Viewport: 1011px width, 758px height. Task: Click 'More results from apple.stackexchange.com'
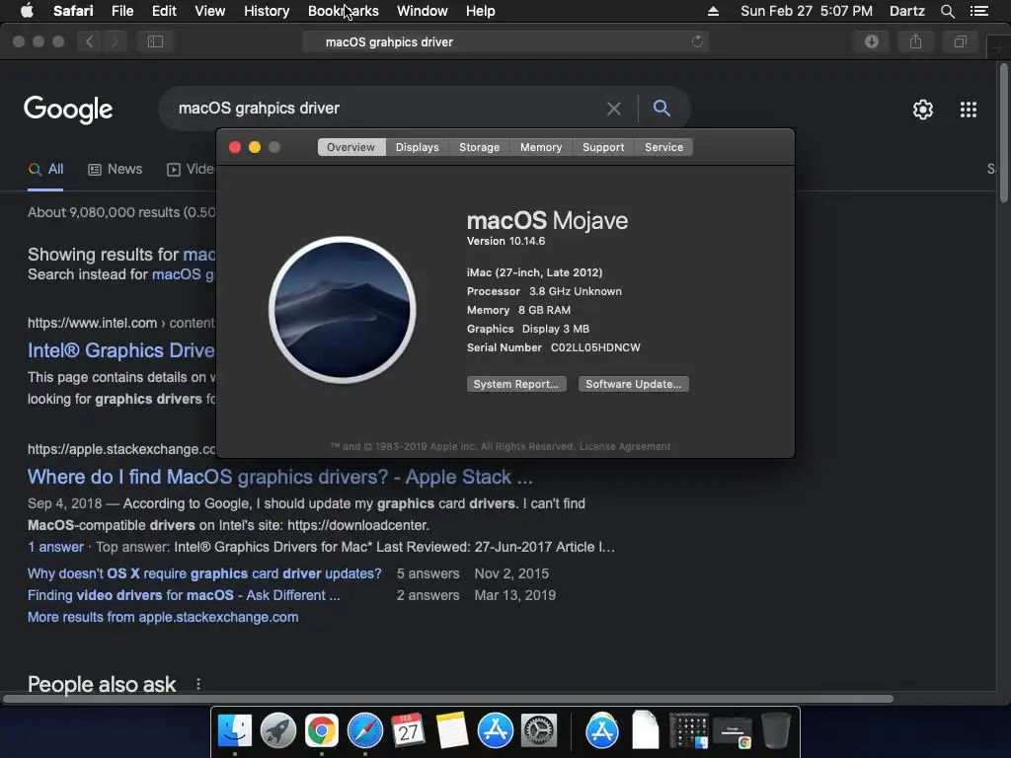point(163,618)
